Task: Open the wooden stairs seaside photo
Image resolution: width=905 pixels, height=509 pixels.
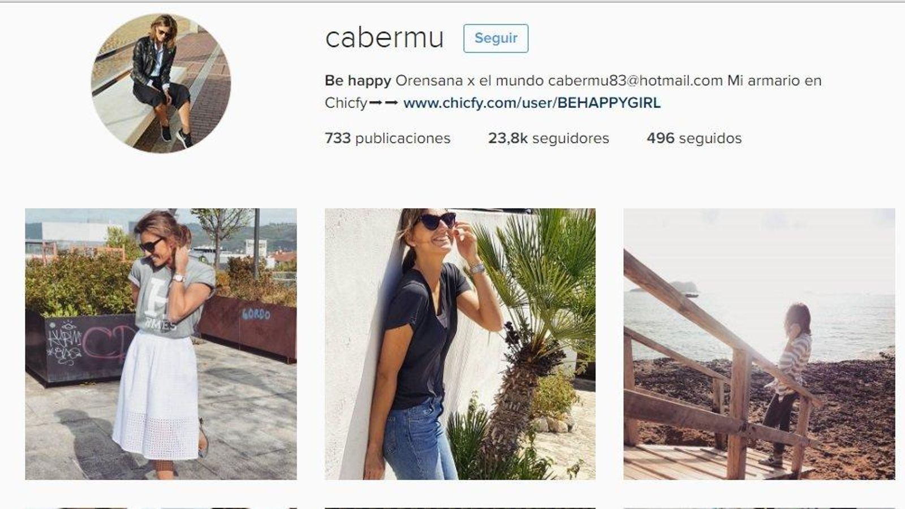Action: click(759, 344)
